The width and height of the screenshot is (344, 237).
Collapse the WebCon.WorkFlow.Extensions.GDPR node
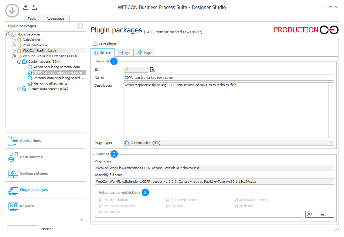(x=14, y=56)
